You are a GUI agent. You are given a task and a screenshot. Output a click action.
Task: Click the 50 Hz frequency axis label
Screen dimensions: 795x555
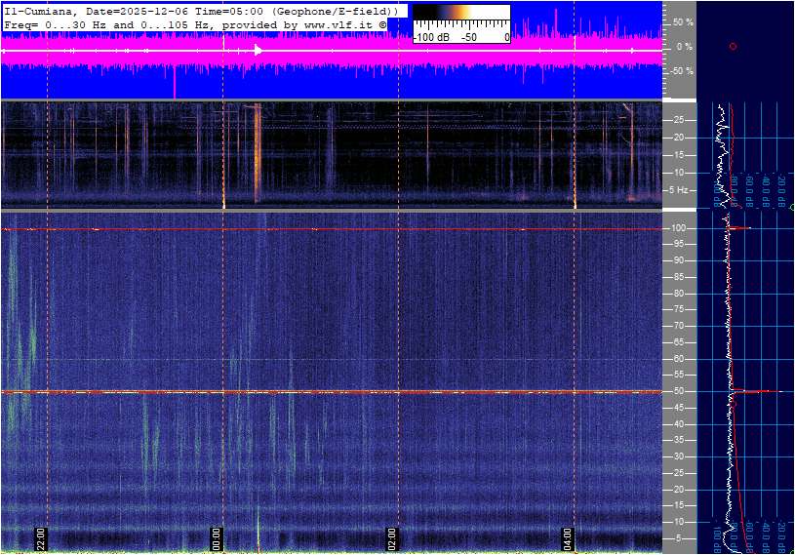point(679,391)
